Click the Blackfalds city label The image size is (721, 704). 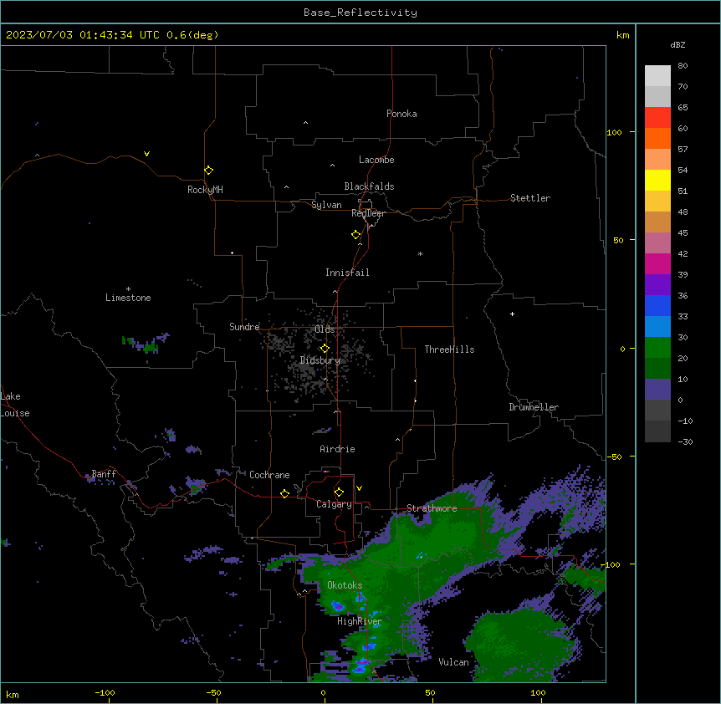point(369,186)
